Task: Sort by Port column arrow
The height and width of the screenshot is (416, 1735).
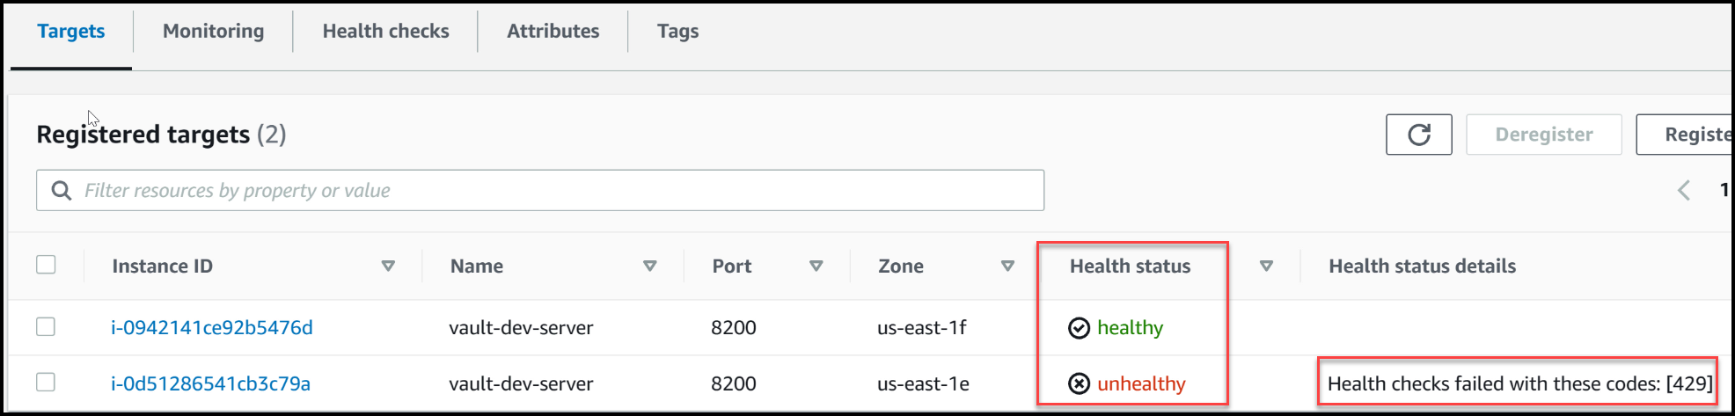Action: point(816,266)
